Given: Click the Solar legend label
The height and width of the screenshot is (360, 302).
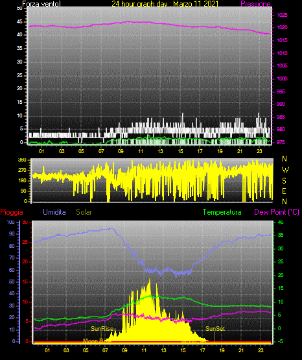Looking at the screenshot, I should point(84,212).
